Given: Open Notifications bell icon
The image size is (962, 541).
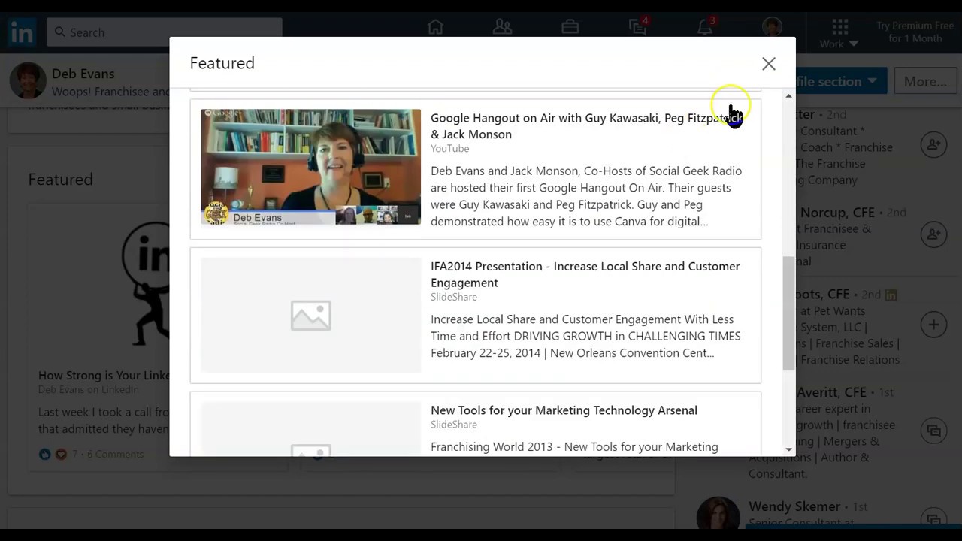Looking at the screenshot, I should click(705, 28).
